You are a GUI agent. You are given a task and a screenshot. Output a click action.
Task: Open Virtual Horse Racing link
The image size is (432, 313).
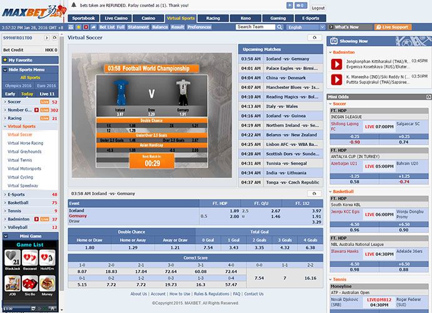click(26, 143)
